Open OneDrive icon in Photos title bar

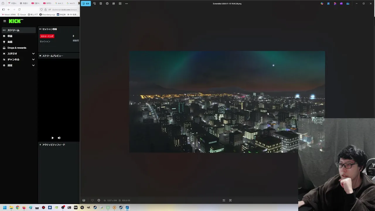click(x=348, y=4)
